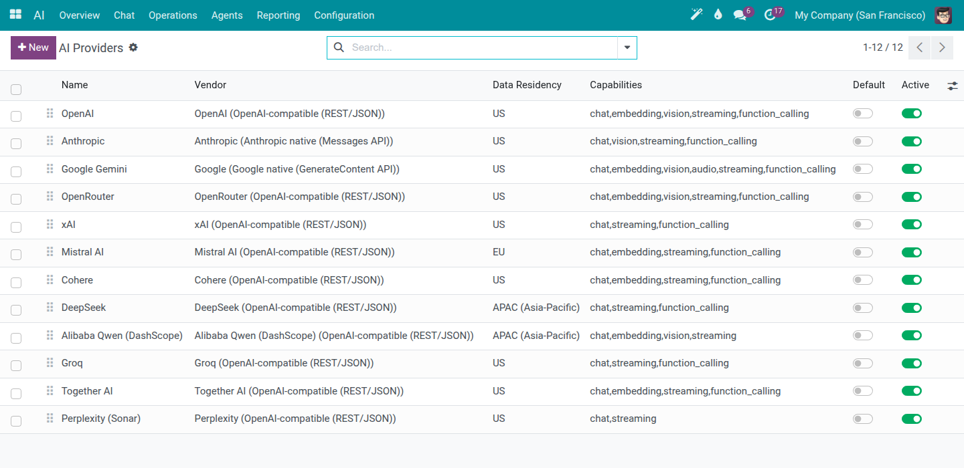Grab drag handle of Alibaba Qwen row
Image resolution: width=964 pixels, height=468 pixels.
point(50,336)
